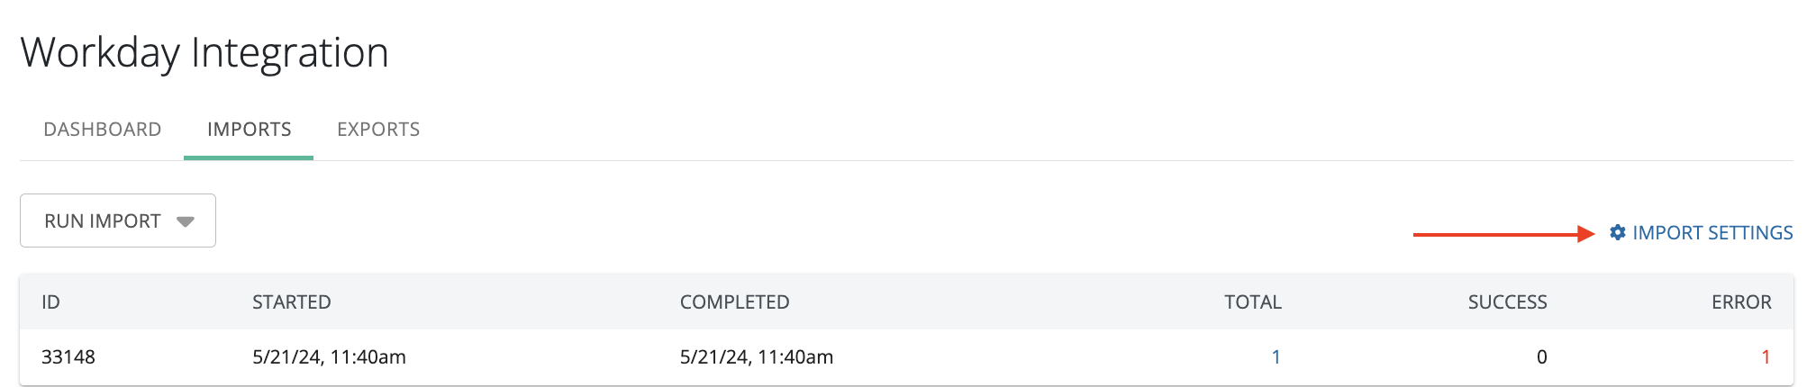Click the completed timestamp of import 33148
1816x387 pixels.
coord(756,357)
